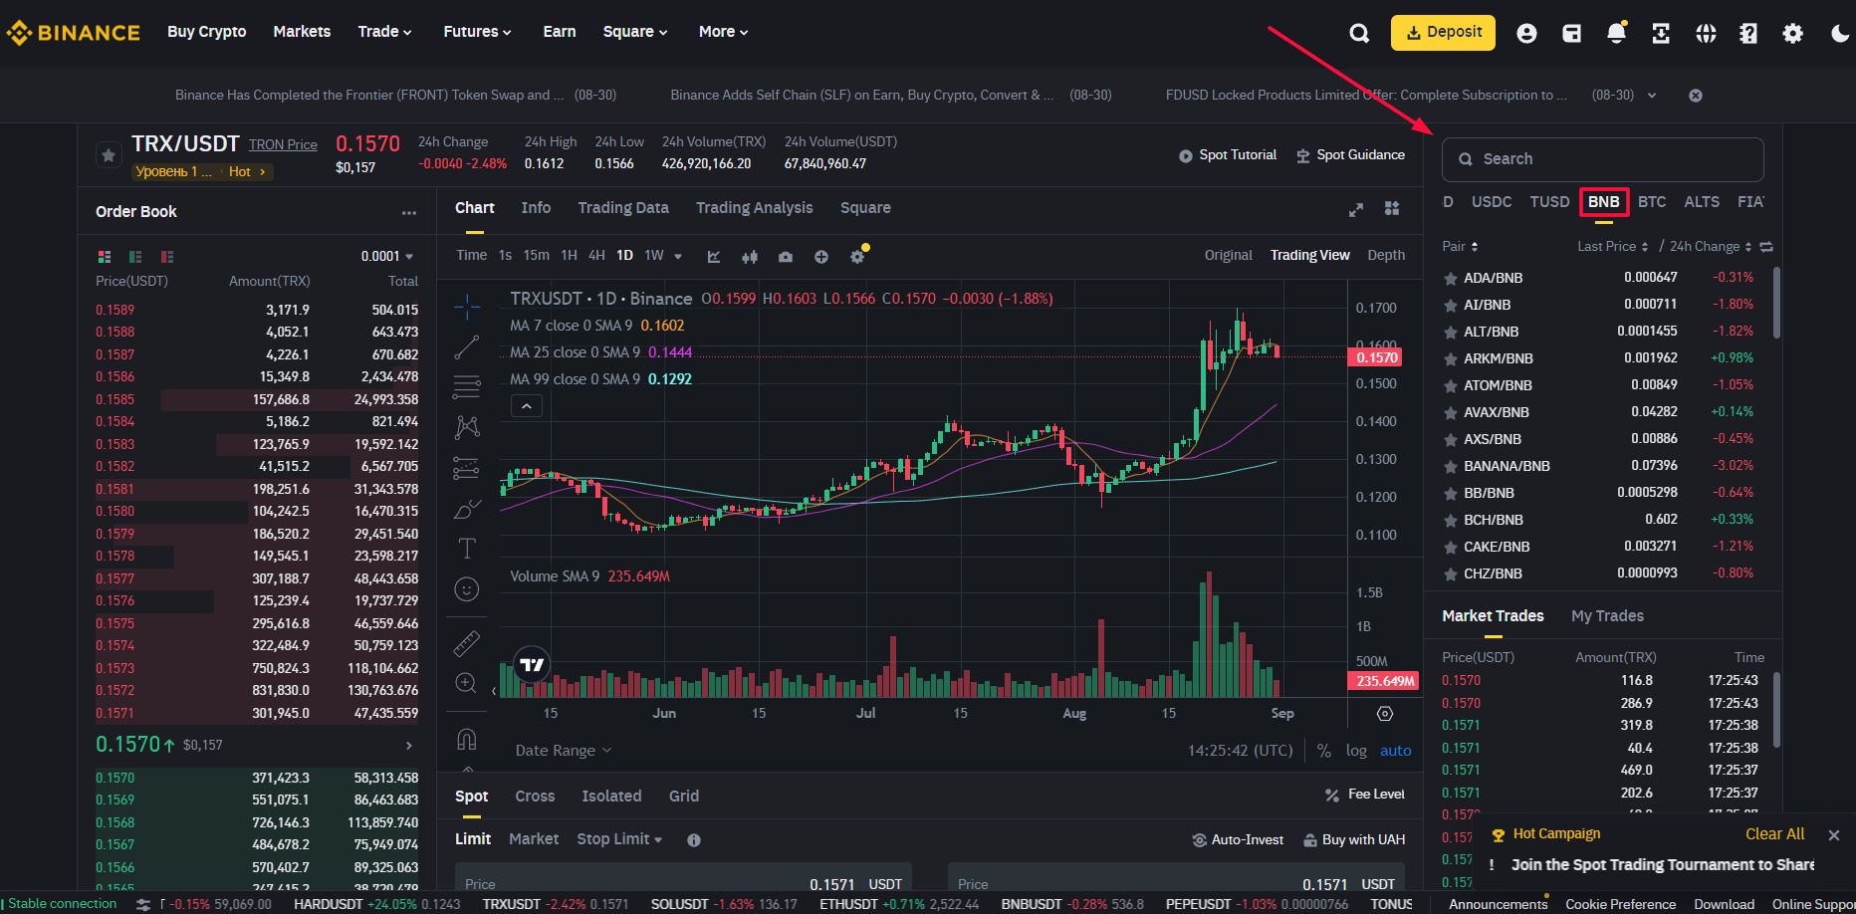
Task: Toggle dark mode moon icon
Action: point(1840,33)
